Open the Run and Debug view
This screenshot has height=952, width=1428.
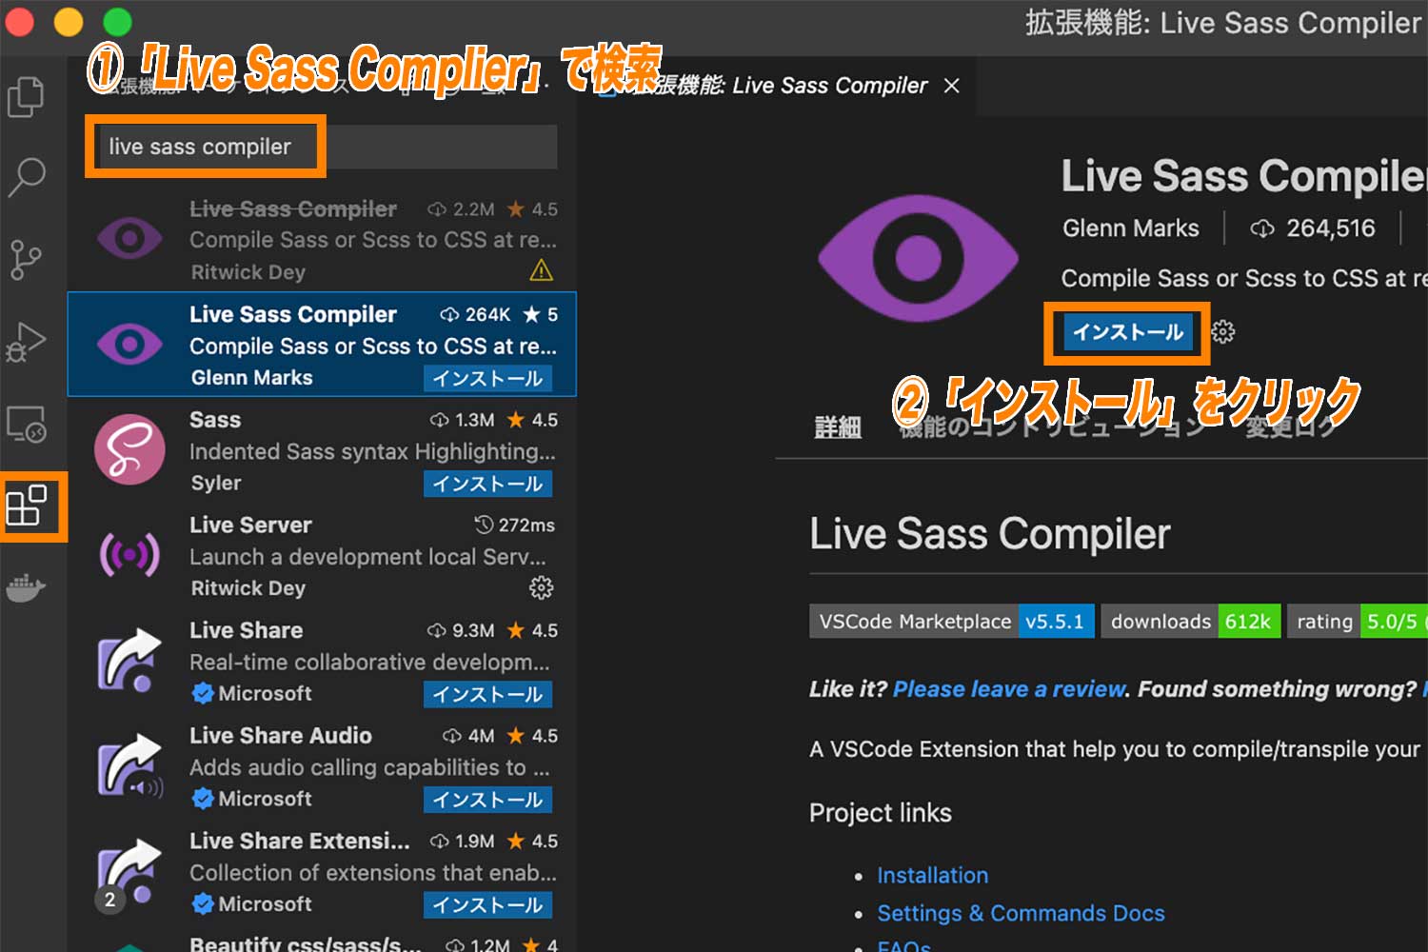26,342
